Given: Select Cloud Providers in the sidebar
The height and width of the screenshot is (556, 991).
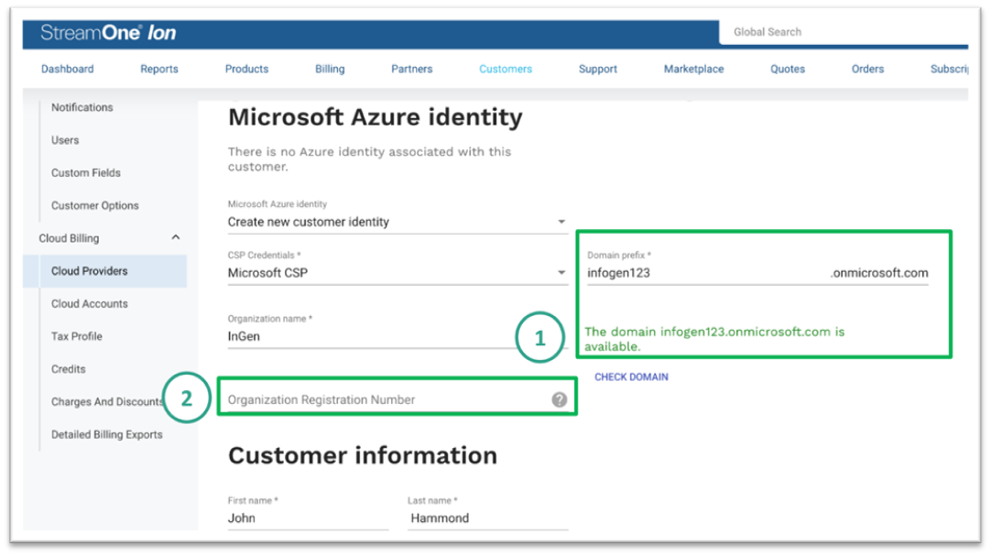Looking at the screenshot, I should [90, 271].
